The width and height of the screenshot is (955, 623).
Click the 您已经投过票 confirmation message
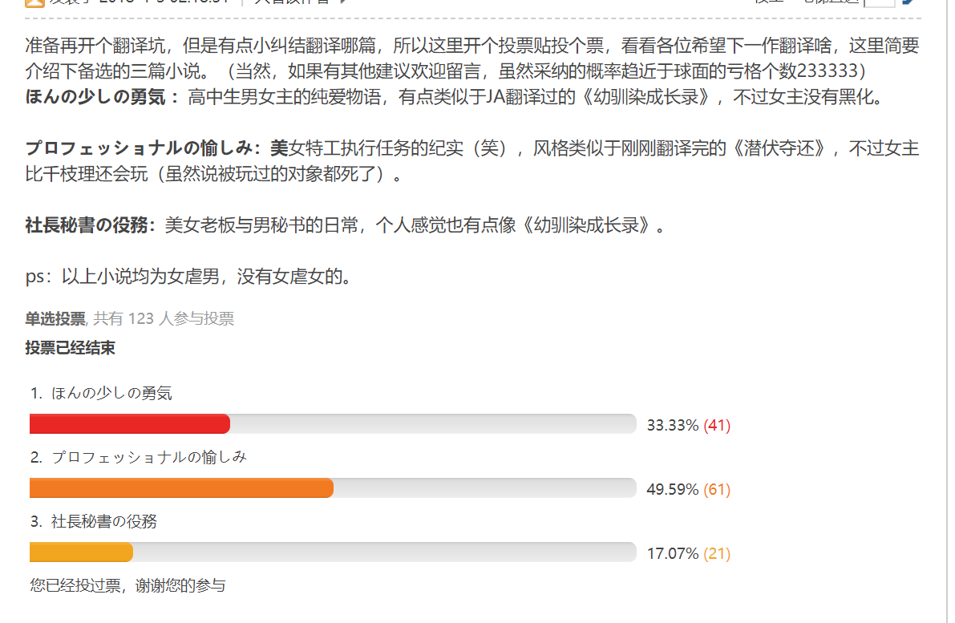coord(127,586)
